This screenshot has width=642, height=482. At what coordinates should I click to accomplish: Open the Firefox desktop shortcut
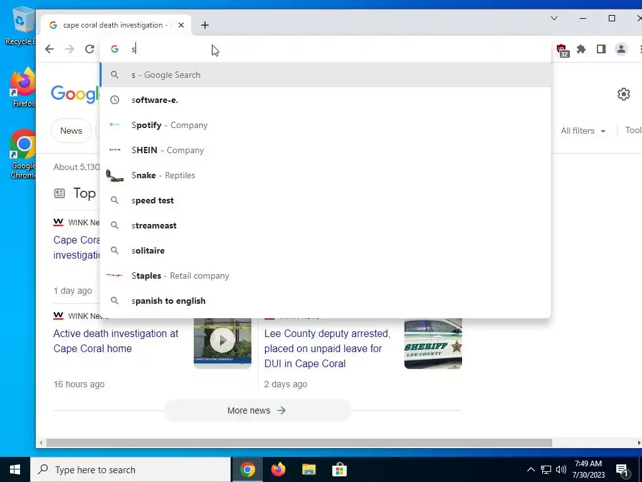23,88
